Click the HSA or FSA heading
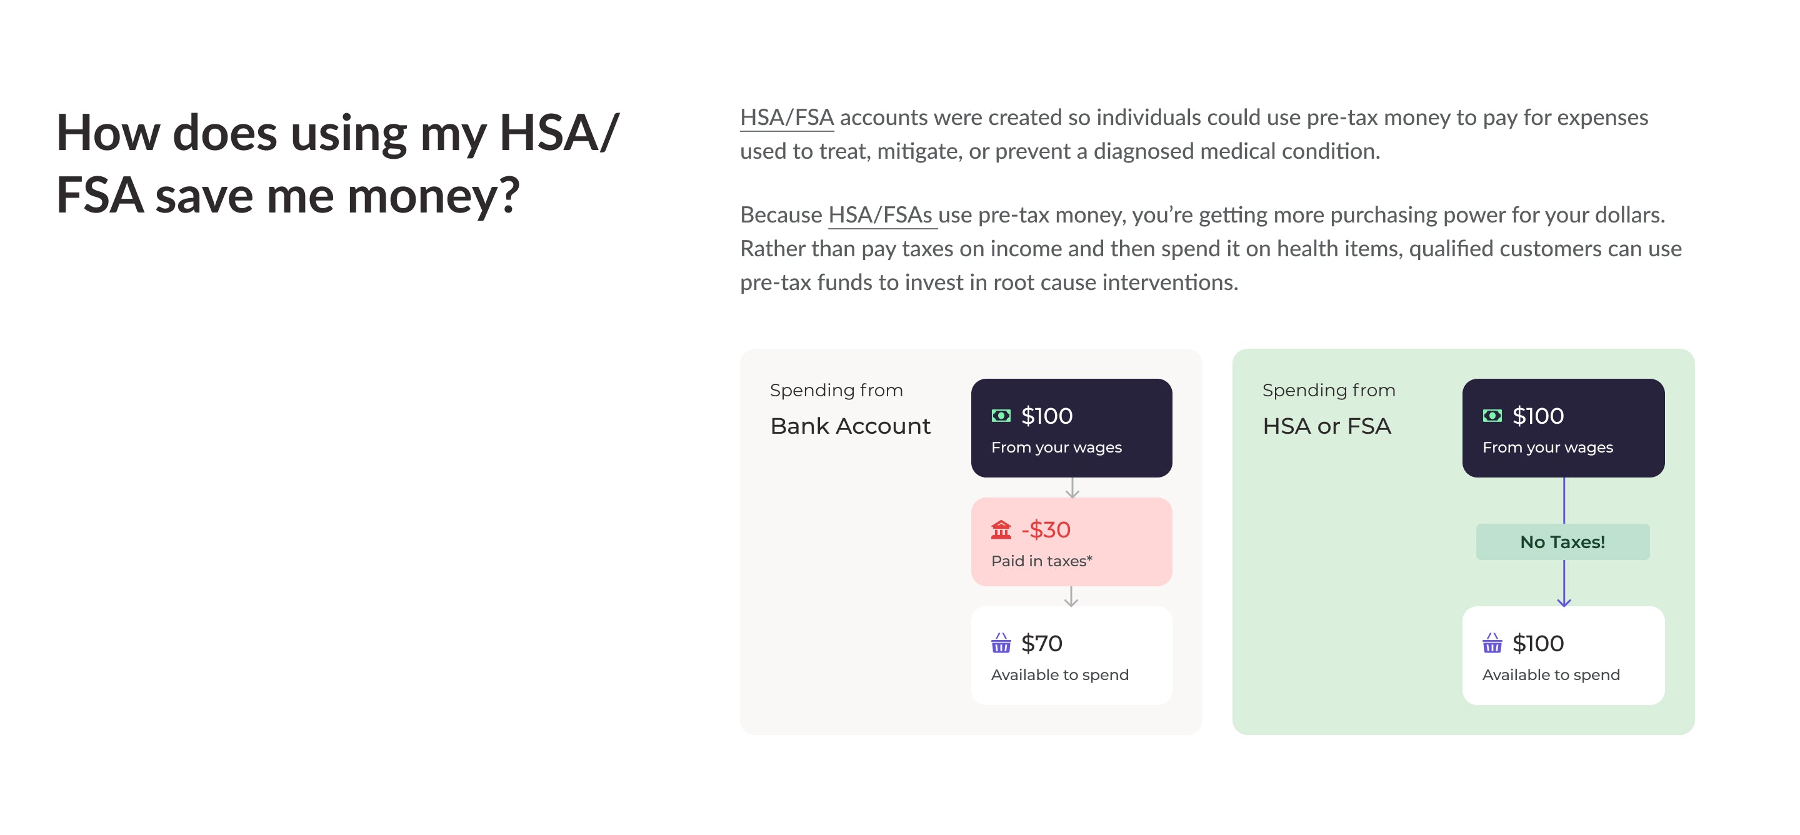The height and width of the screenshot is (835, 1800). click(1326, 426)
